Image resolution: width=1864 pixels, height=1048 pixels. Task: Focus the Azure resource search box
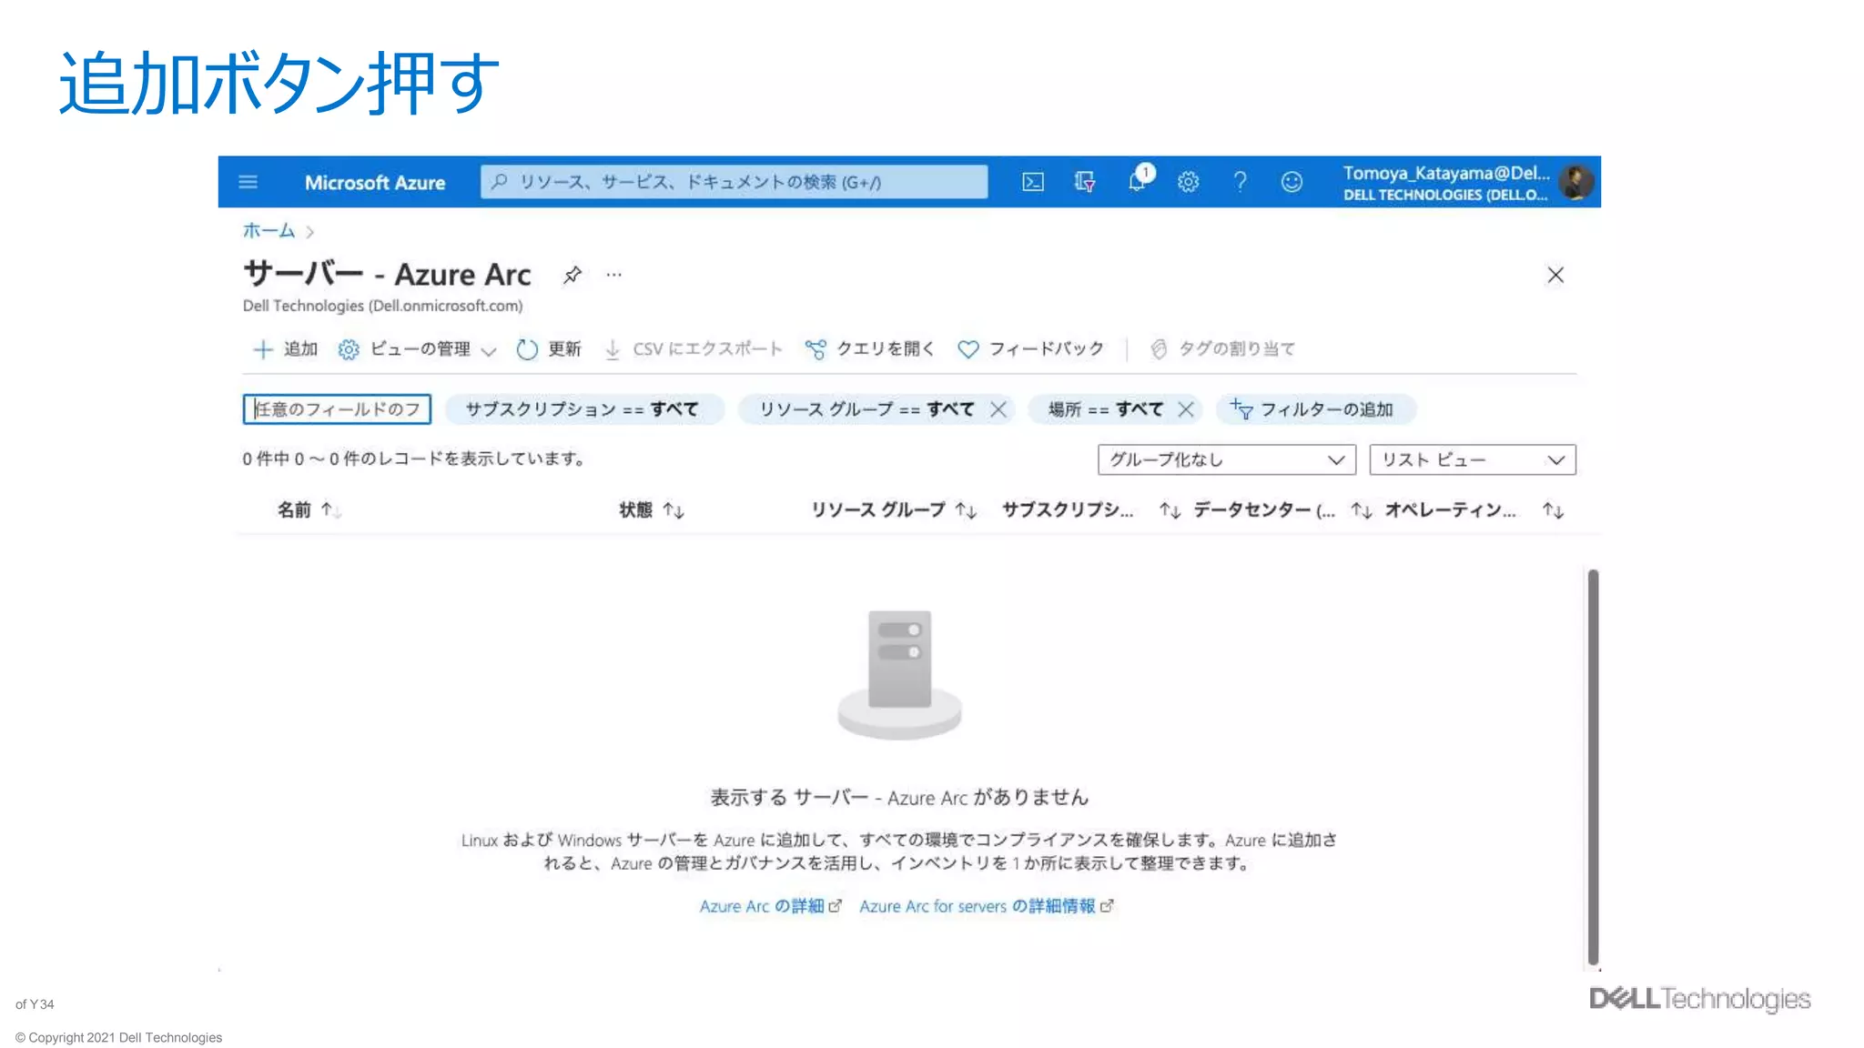[734, 182]
